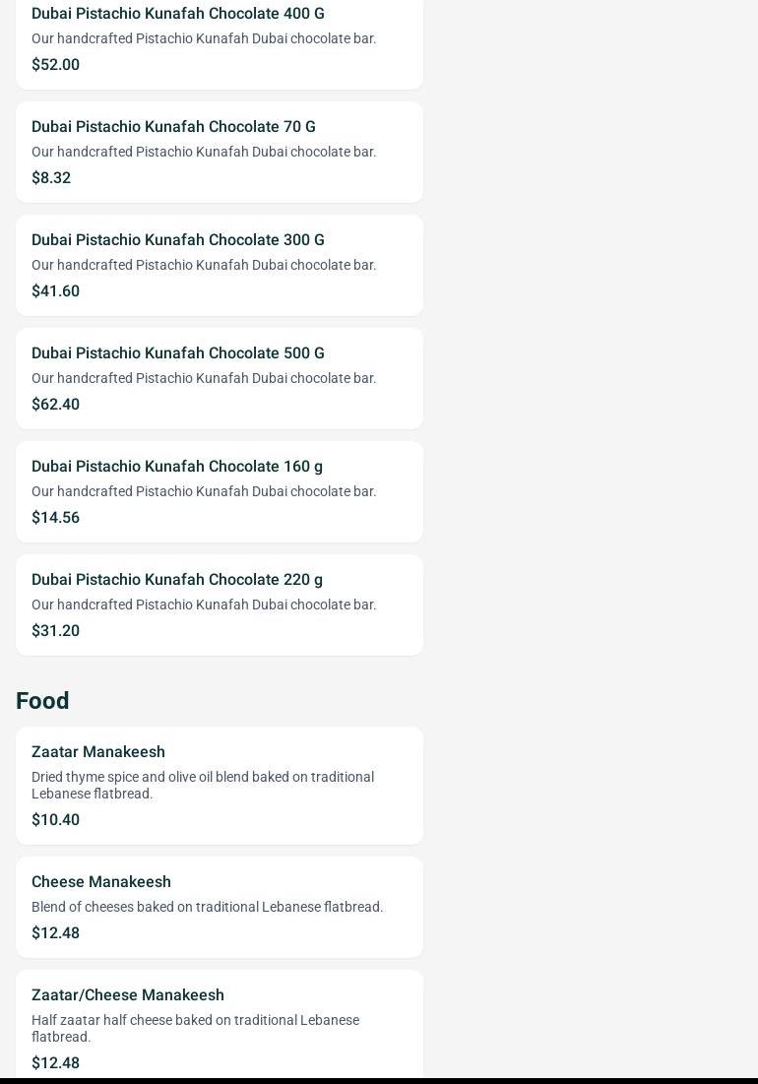The width and height of the screenshot is (758, 1084).
Task: Click the 'Blend of cheeses' description text
Action: click(x=207, y=907)
